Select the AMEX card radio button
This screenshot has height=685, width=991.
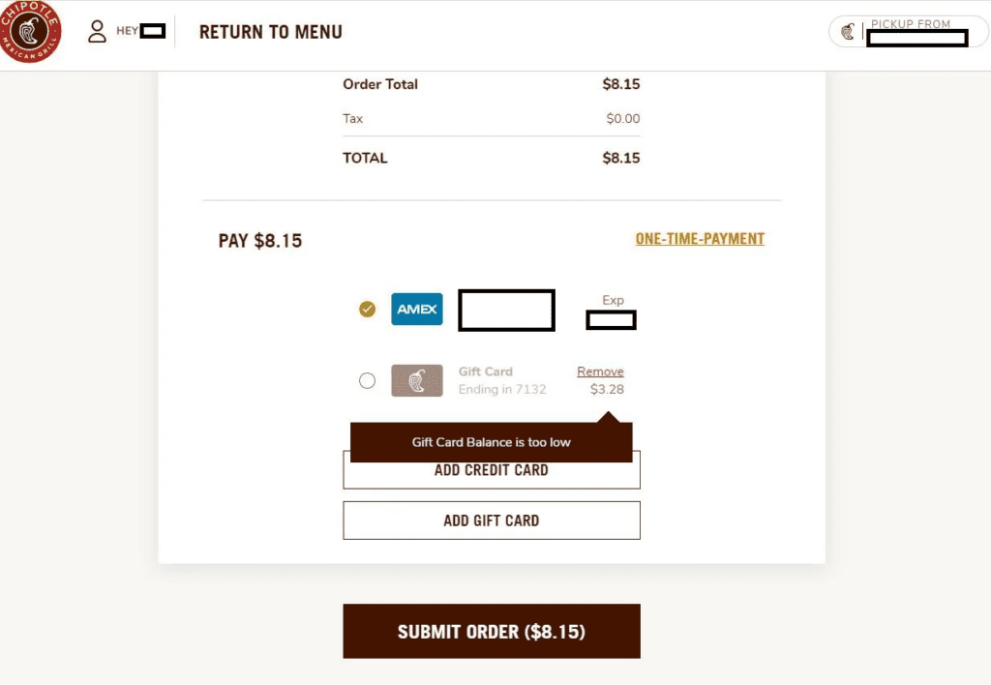pyautogui.click(x=368, y=310)
